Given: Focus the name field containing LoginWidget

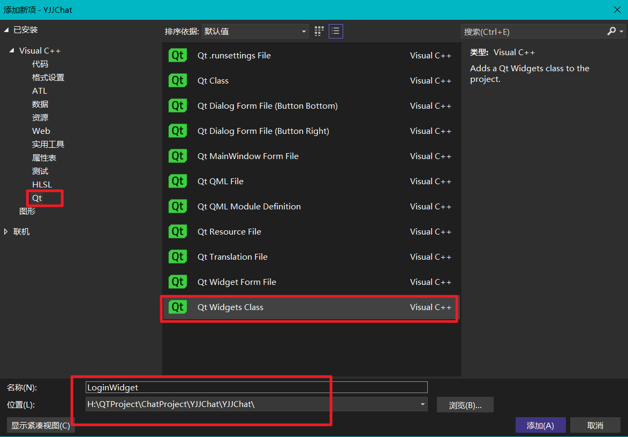Looking at the screenshot, I should 256,387.
